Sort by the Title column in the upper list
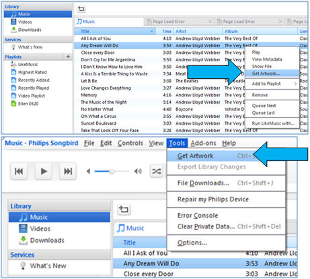This screenshot has height=279, width=310. tap(115, 32)
